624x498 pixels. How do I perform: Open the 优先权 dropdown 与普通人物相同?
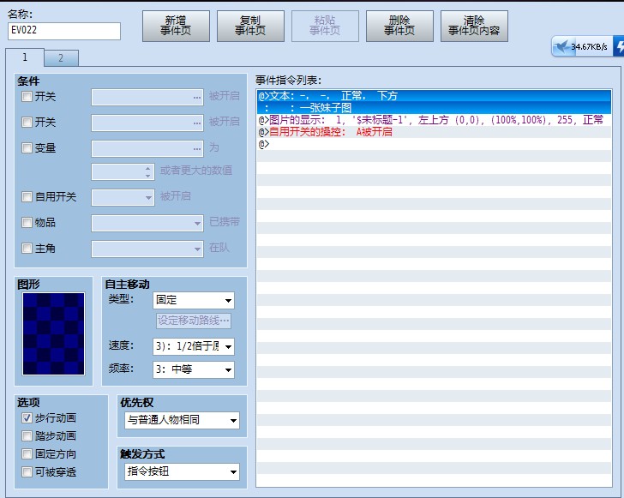point(182,420)
